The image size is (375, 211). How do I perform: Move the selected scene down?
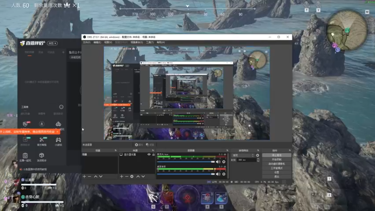coord(101,176)
